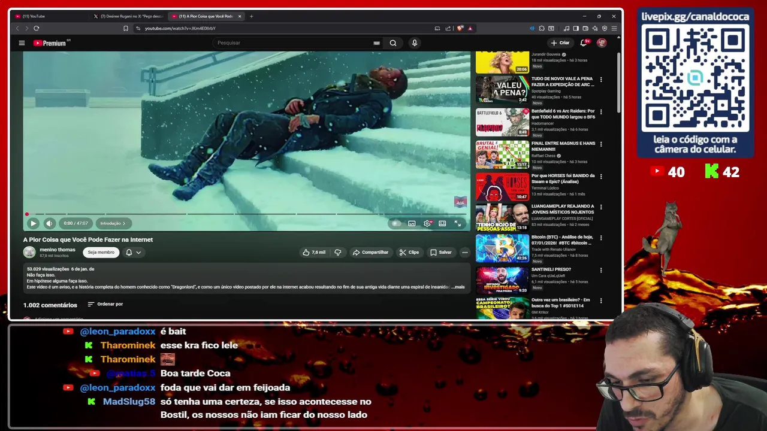Screen dimensions: 767x431
Task: Open a new browser tab
Action: click(251, 16)
